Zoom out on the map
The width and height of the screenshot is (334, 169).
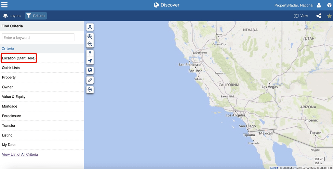click(90, 44)
